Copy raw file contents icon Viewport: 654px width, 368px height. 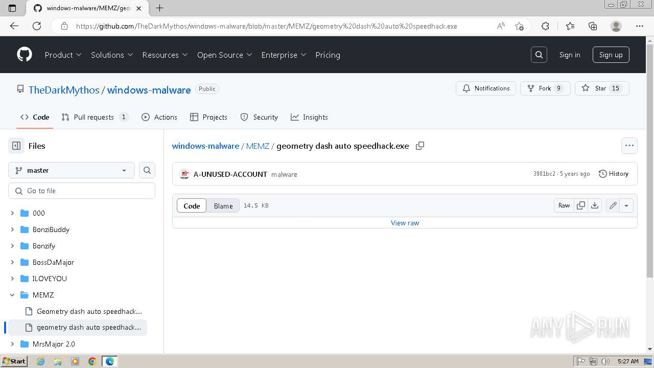click(x=581, y=205)
